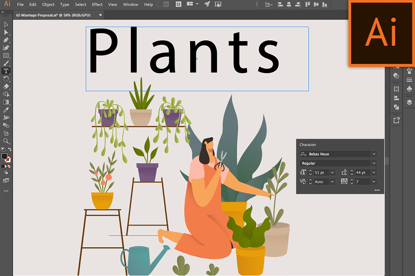Open the 51 pt font size dropdown
This screenshot has height=276, width=415.
click(332, 172)
